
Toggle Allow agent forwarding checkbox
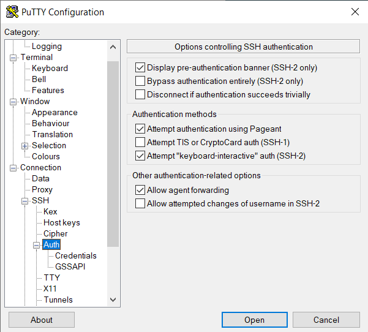click(140, 190)
